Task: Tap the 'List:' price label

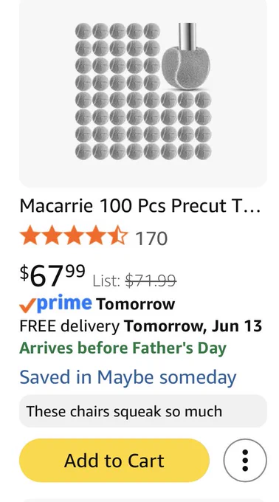Action: (106, 281)
